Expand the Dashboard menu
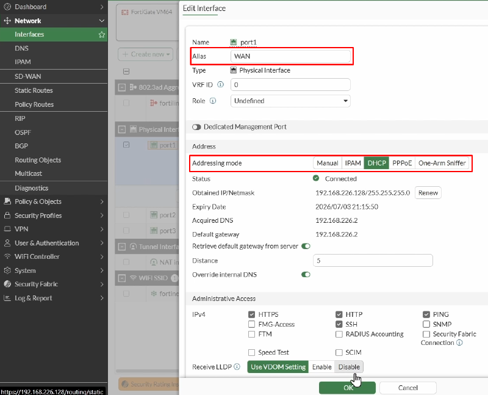The height and width of the screenshot is (395, 488). (102, 7)
